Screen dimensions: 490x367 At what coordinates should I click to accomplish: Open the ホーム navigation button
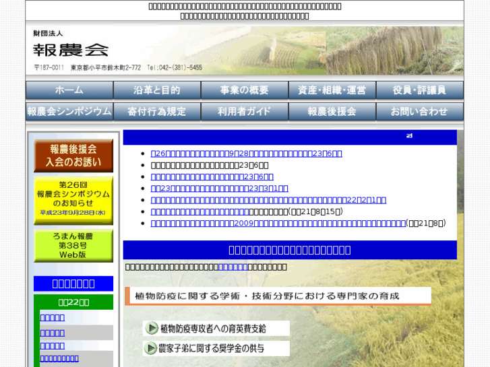(x=69, y=90)
